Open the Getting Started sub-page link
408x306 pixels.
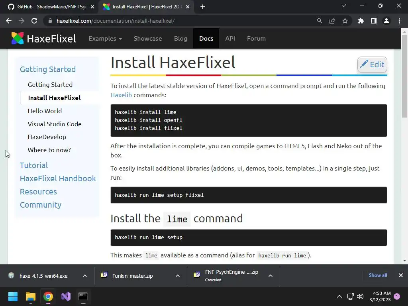tap(50, 84)
